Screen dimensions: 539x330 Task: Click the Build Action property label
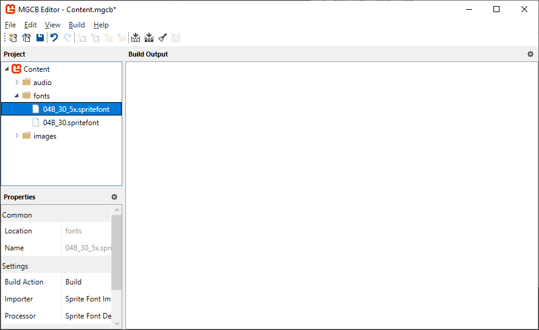24,282
